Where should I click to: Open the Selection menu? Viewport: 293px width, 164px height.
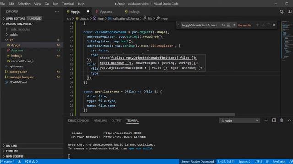pyautogui.click(x=24, y=4)
